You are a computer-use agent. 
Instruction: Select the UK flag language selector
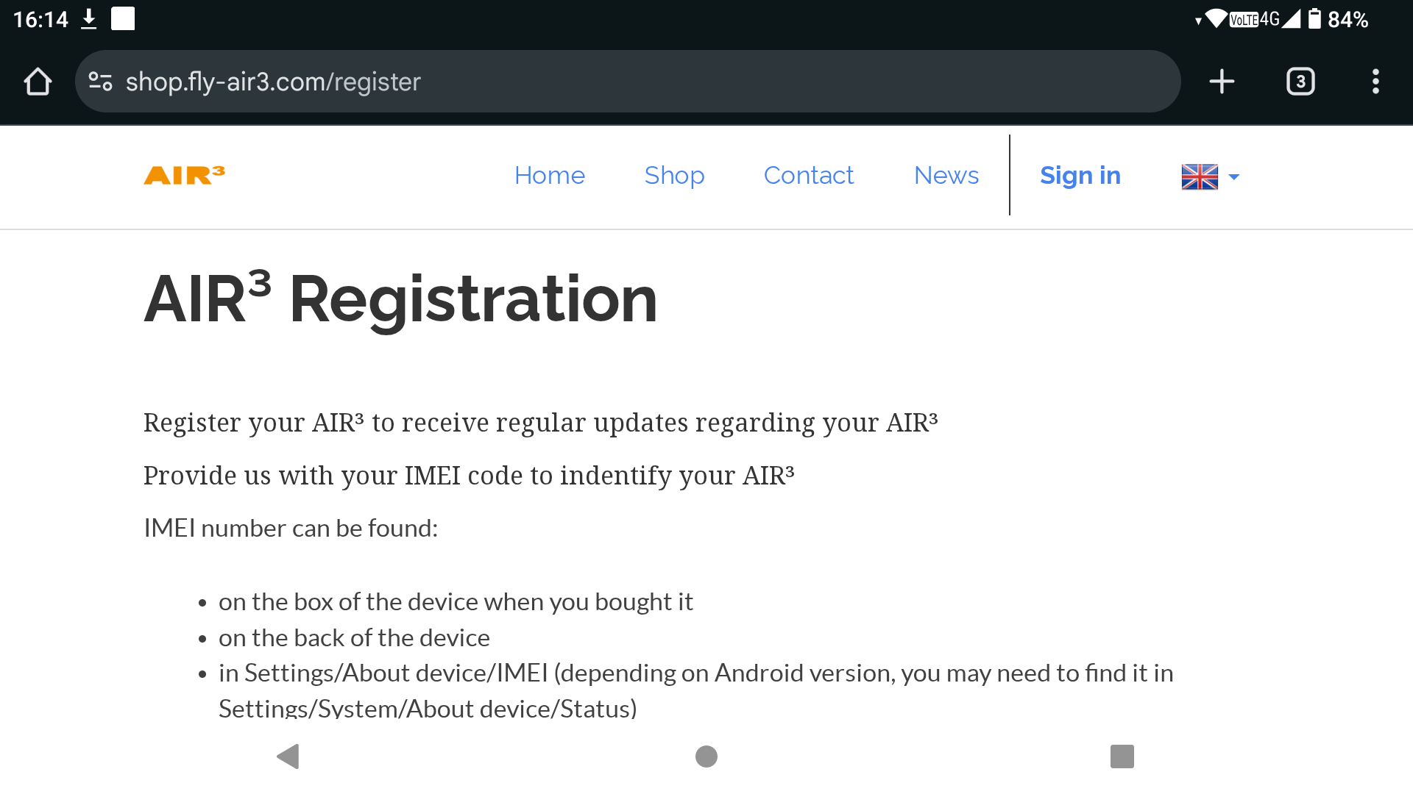pos(1200,176)
